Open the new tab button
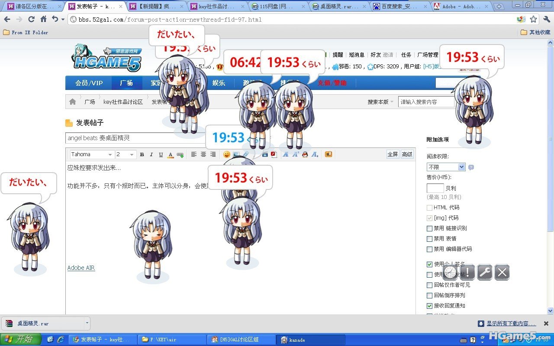The height and width of the screenshot is (346, 554). point(499,6)
